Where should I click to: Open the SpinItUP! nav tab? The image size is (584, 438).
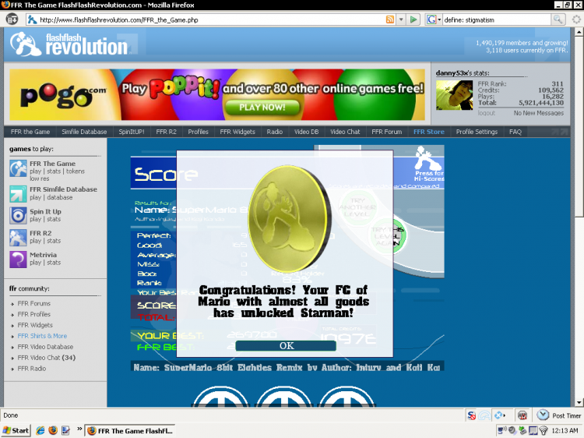(131, 132)
